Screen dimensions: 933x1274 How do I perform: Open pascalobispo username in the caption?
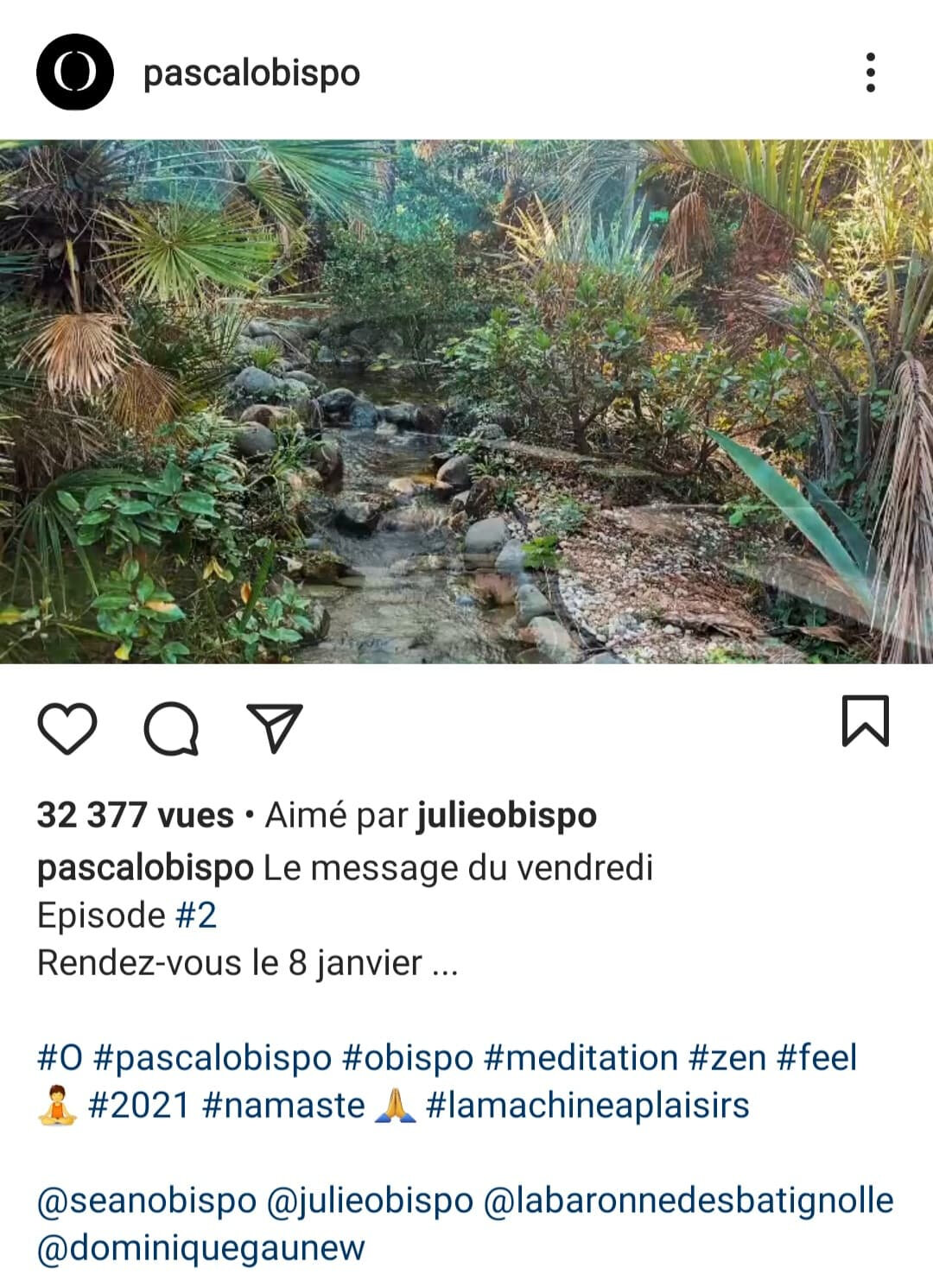pyautogui.click(x=145, y=868)
